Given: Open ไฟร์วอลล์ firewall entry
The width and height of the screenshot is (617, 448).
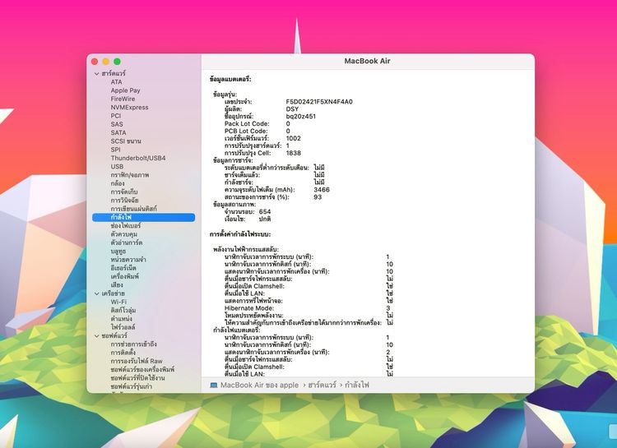Looking at the screenshot, I should click(x=123, y=327).
